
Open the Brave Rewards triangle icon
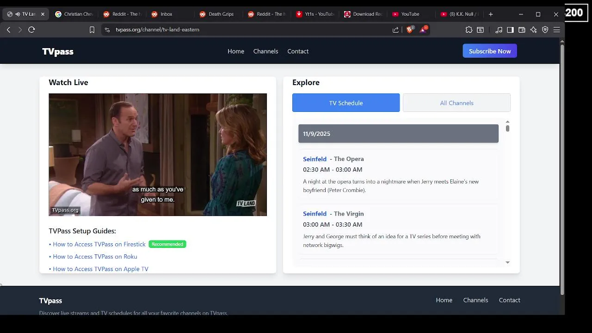click(423, 30)
